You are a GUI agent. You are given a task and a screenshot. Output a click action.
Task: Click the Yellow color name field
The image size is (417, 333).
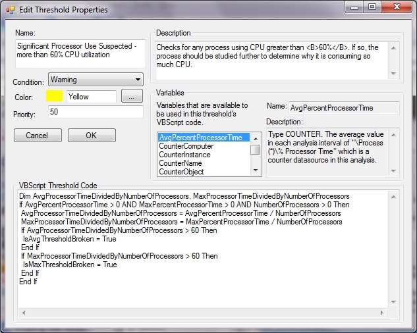coord(91,97)
